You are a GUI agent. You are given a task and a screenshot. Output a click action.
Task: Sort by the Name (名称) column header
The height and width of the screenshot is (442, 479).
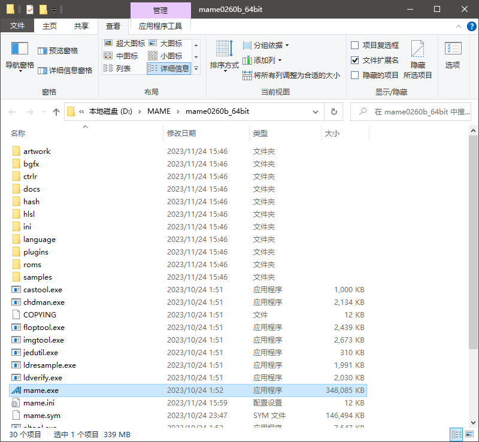pyautogui.click(x=18, y=134)
